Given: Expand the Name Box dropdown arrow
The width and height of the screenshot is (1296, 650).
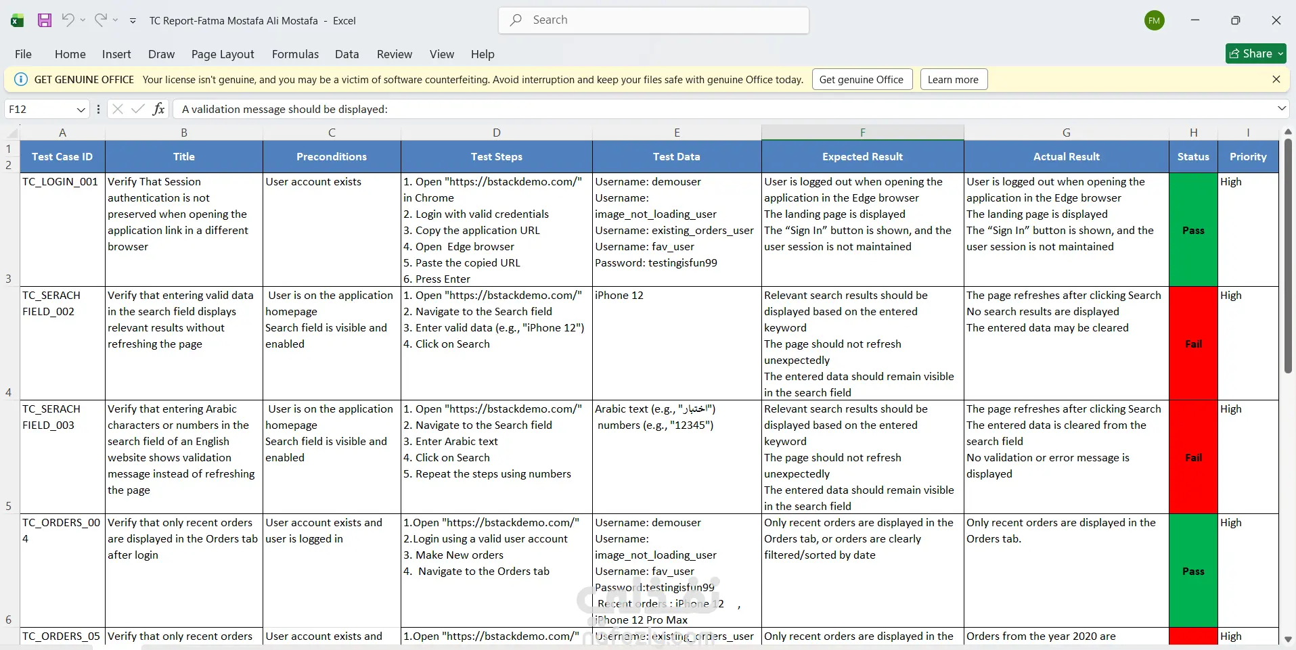Looking at the screenshot, I should point(81,109).
